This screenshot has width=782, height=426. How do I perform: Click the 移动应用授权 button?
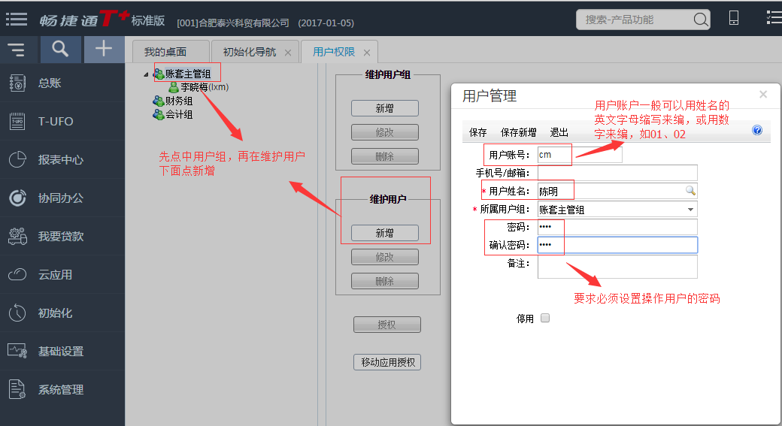[386, 362]
